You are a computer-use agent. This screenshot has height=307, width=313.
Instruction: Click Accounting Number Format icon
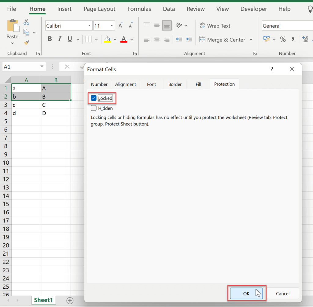pos(267,39)
